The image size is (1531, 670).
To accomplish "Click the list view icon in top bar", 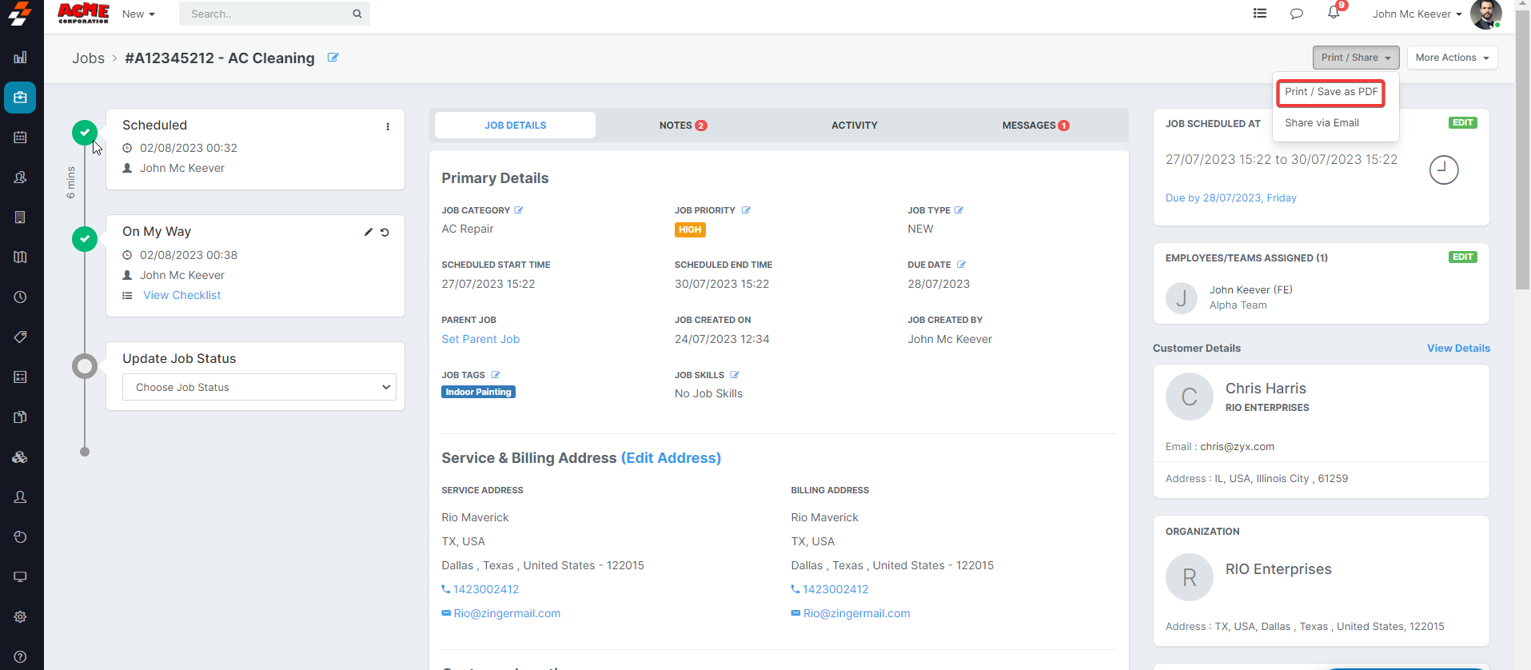I will coord(1260,14).
